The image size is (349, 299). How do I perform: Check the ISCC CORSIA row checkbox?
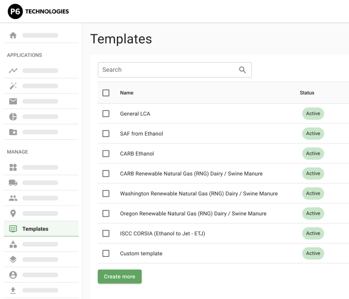tap(106, 233)
